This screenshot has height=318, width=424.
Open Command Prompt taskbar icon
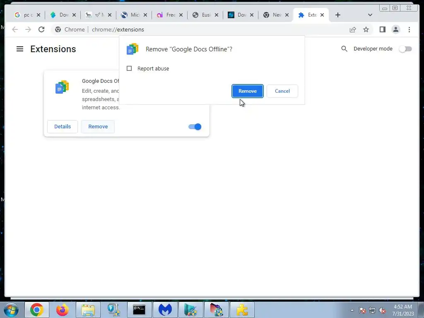[139, 310]
